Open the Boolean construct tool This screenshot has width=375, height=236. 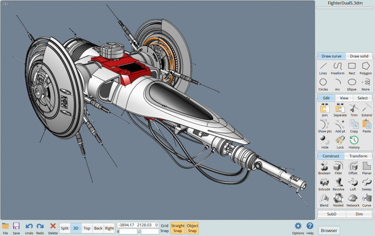[x=324, y=168]
